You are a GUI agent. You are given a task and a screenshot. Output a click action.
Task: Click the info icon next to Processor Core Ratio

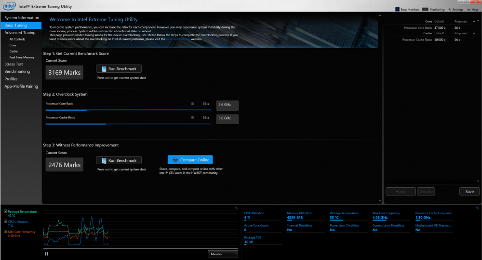(x=192, y=104)
